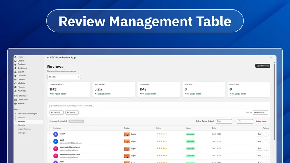Image resolution: width=290 pixels, height=163 pixels.
Task: Open Settings under VDCStore Review App
Action: point(21,133)
